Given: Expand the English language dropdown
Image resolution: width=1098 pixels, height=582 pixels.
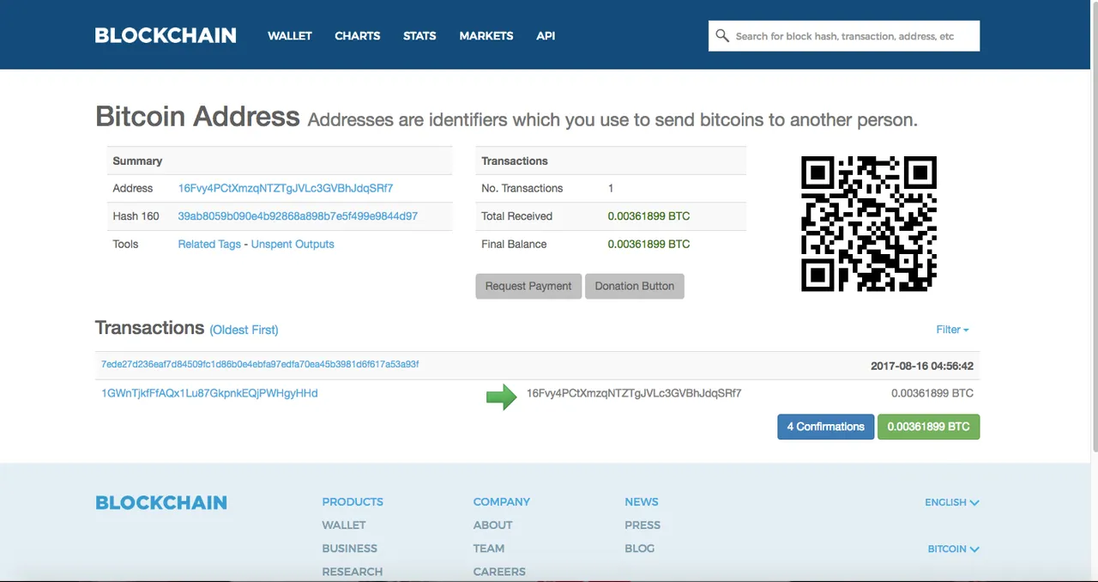Looking at the screenshot, I should [x=952, y=502].
